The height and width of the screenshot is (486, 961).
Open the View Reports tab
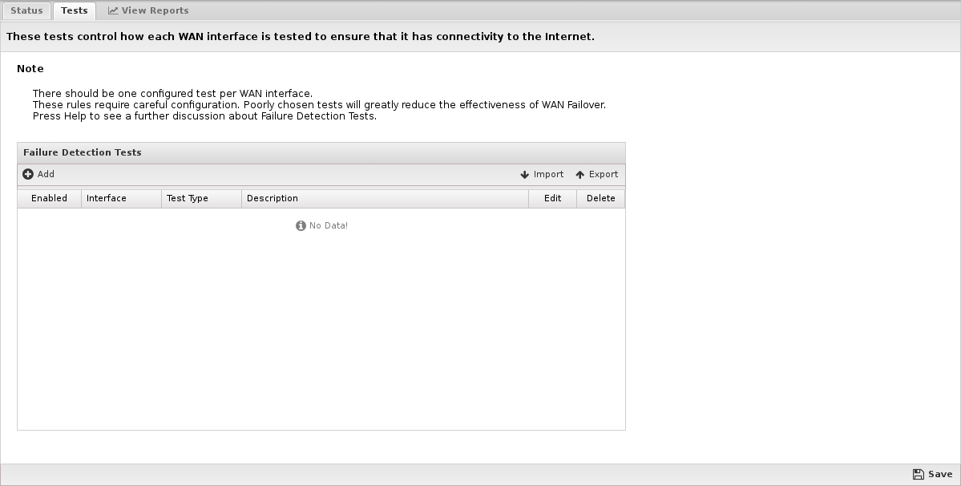(148, 10)
